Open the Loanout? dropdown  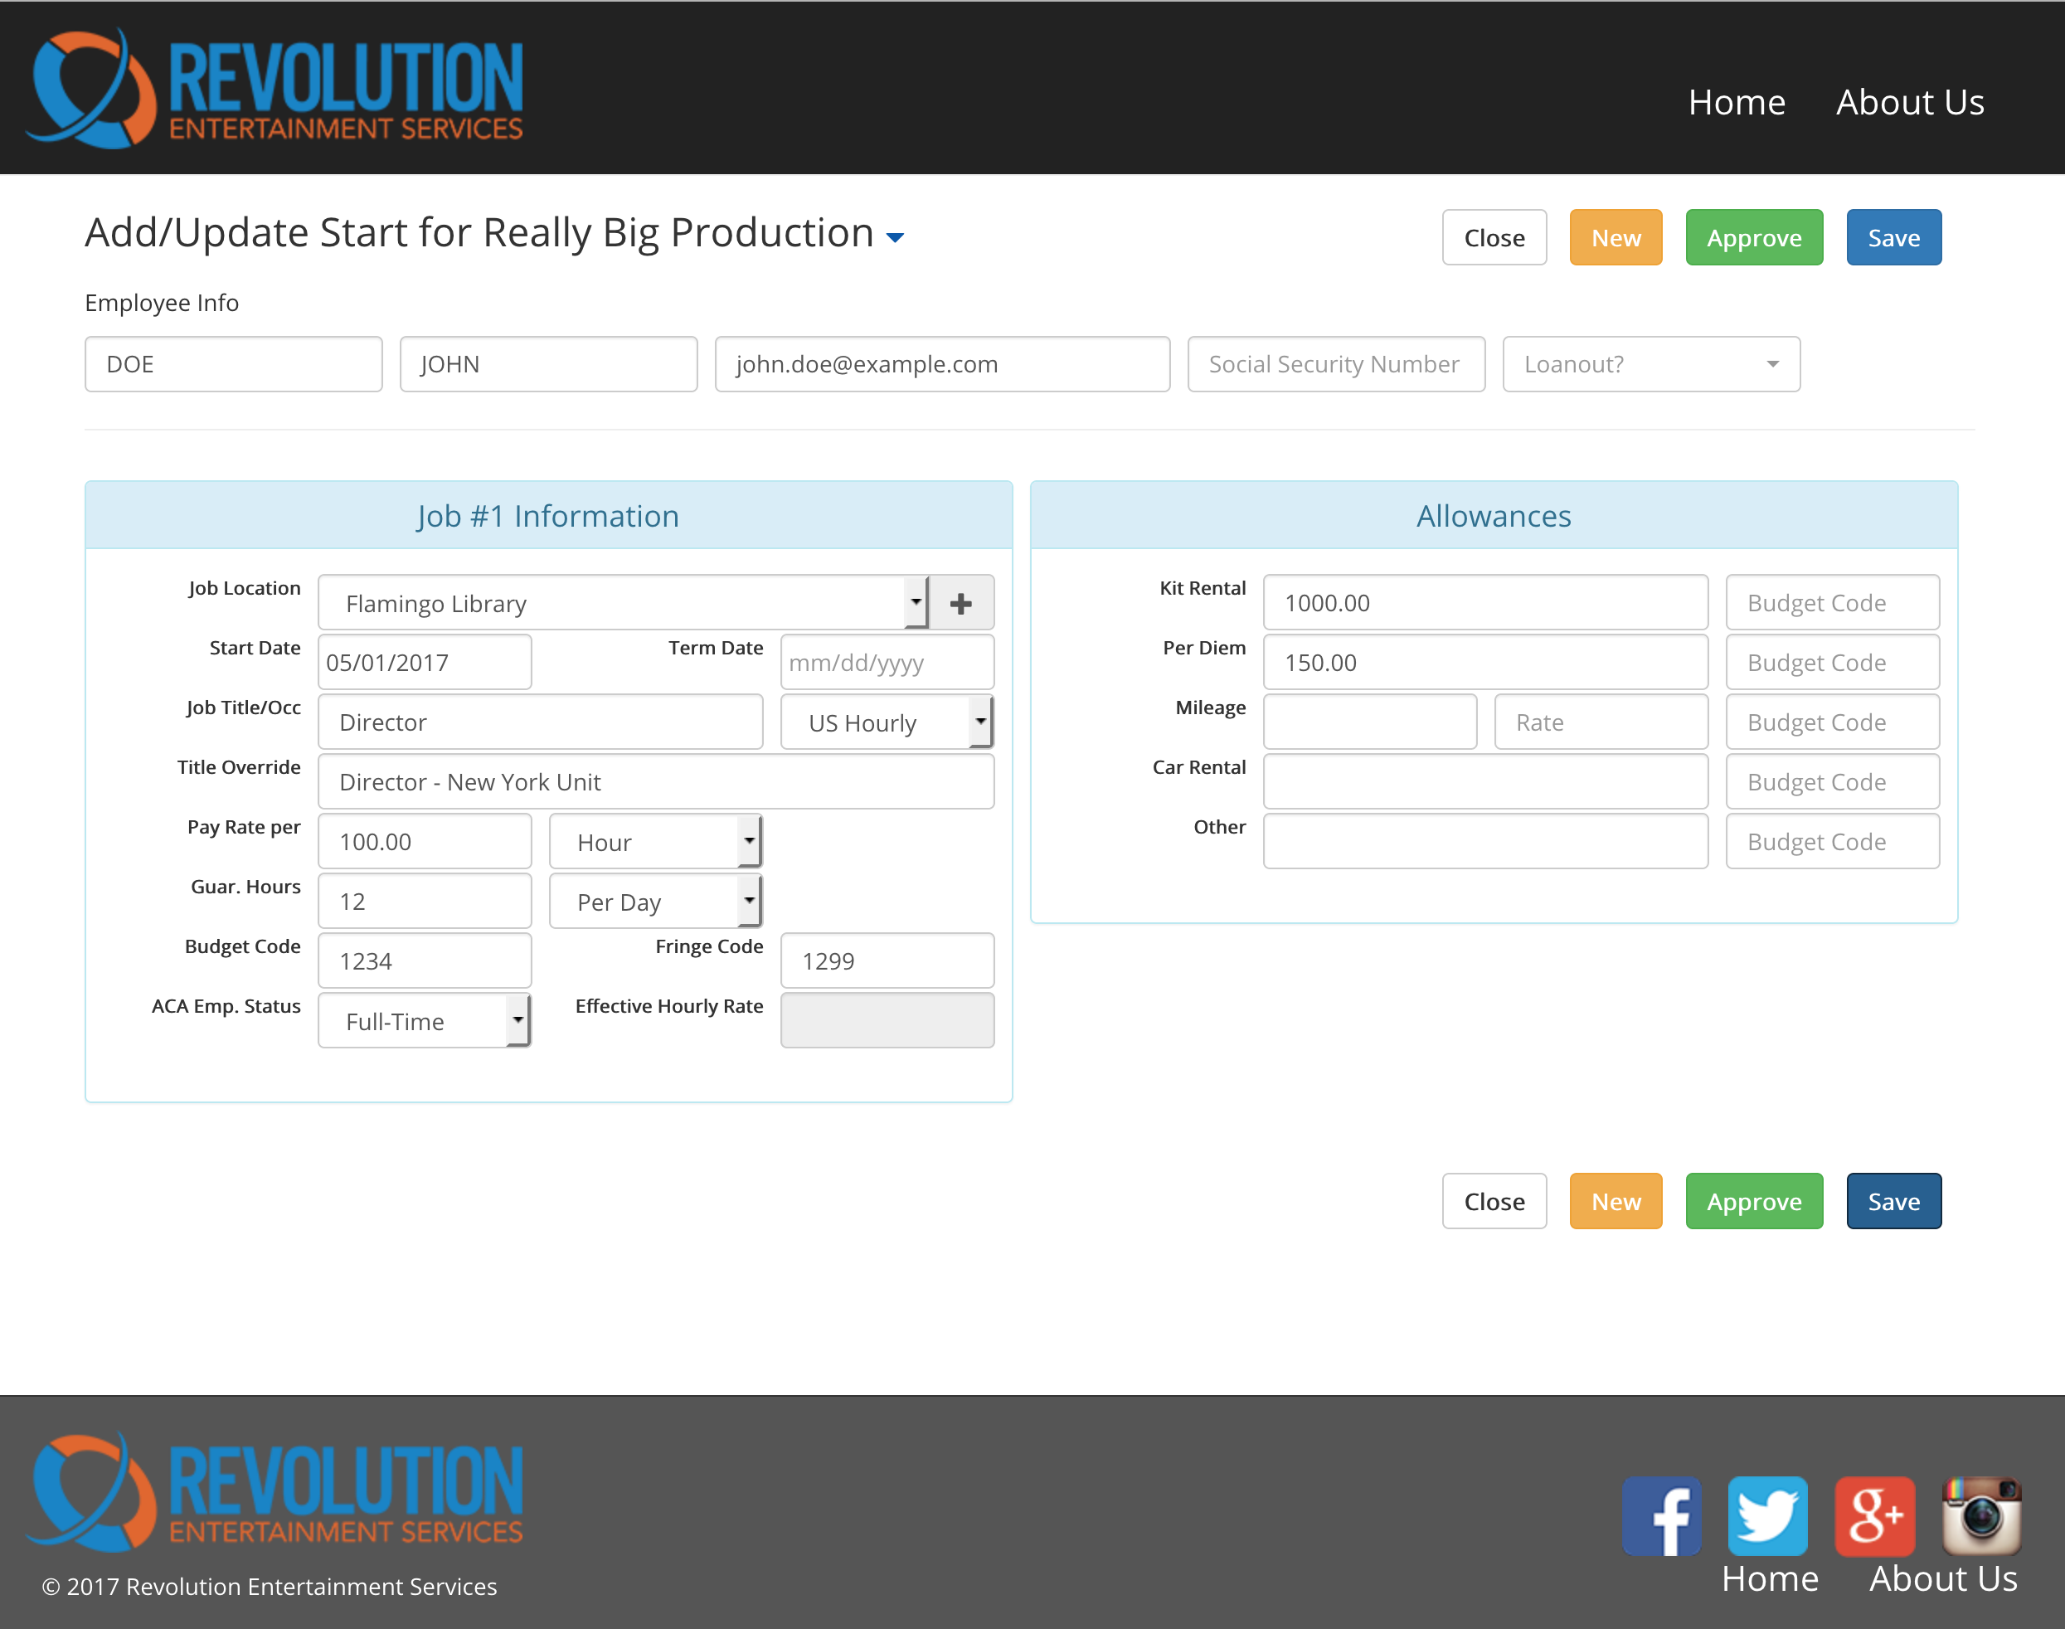click(1651, 363)
